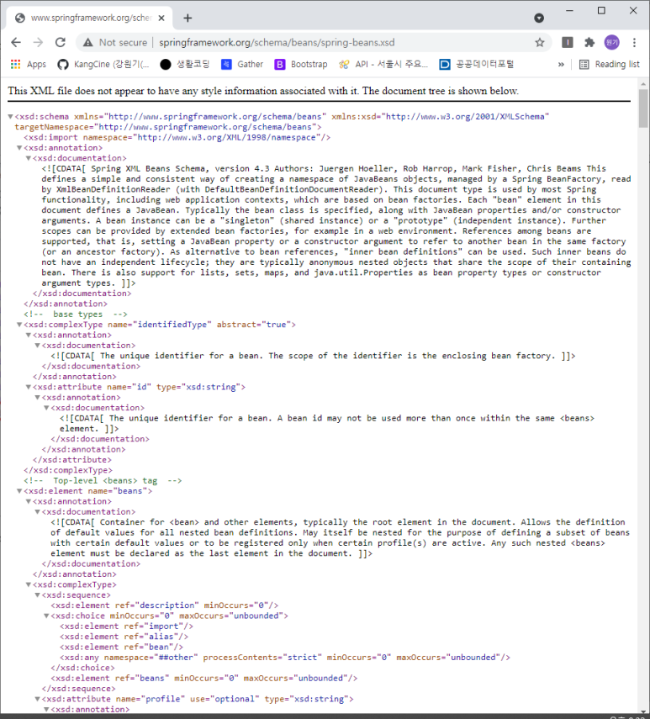
Task: Open the Extensions puzzle icon
Action: pos(589,43)
